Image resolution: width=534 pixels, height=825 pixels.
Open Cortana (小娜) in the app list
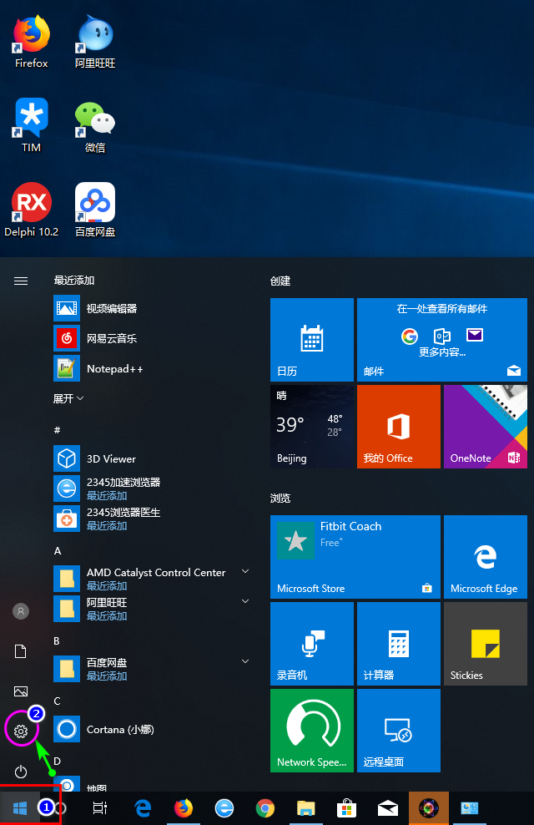coord(153,729)
